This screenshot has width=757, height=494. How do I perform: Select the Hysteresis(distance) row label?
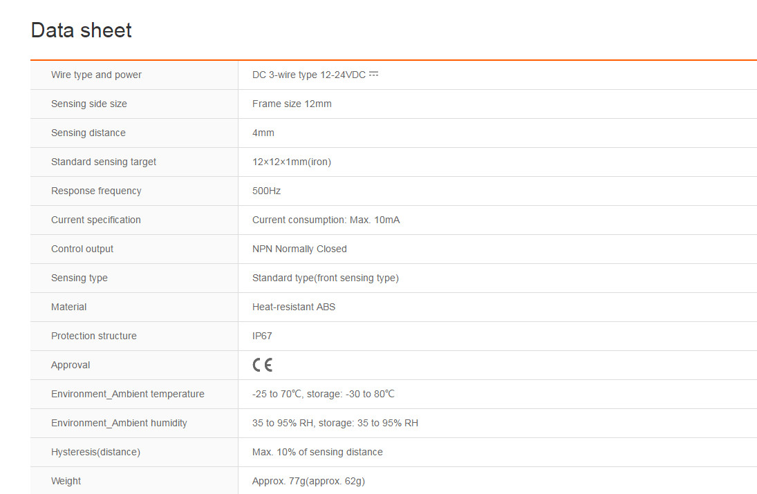(95, 452)
